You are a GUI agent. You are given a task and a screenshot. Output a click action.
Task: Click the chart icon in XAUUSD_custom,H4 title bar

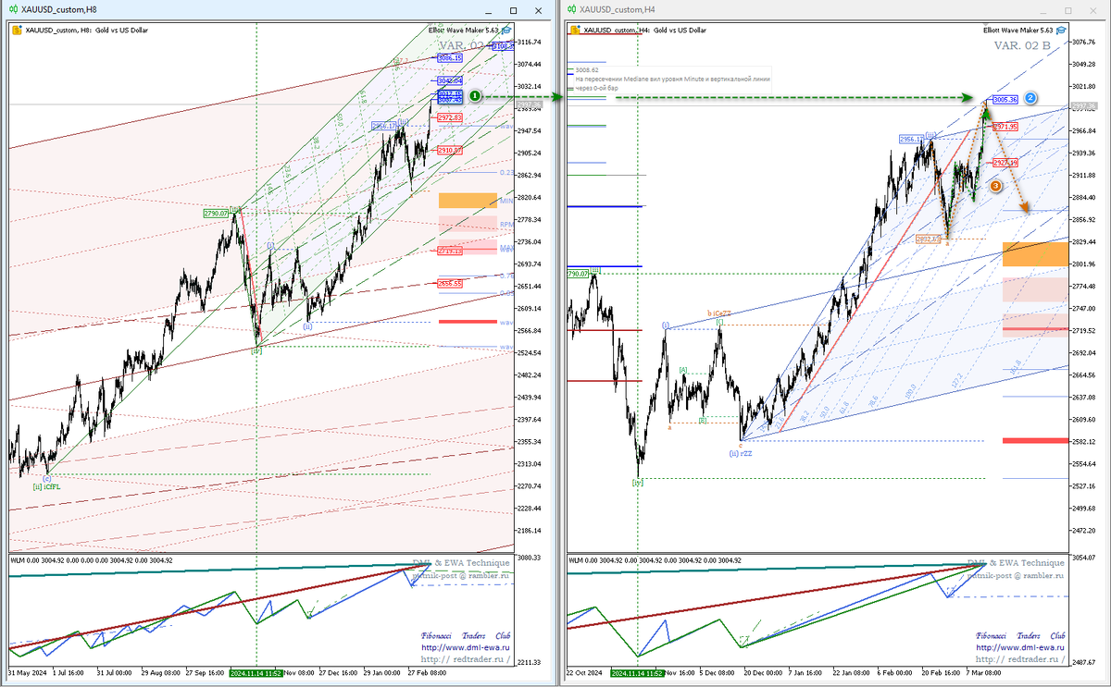coord(570,9)
